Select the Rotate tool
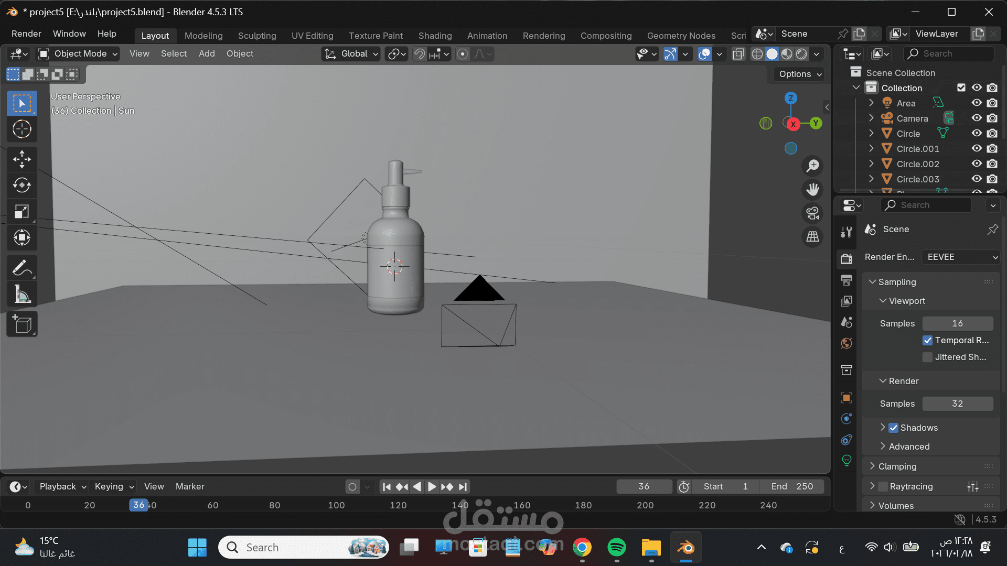This screenshot has height=566, width=1007. [x=22, y=186]
